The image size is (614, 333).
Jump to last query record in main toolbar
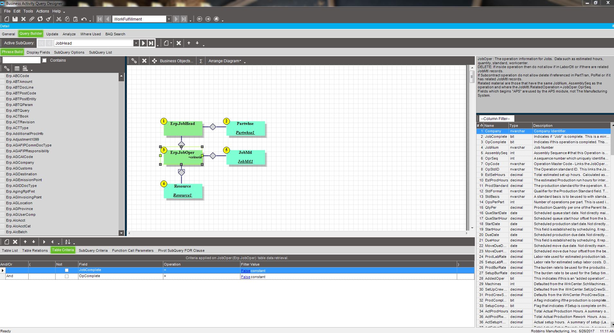pyautogui.click(x=184, y=19)
